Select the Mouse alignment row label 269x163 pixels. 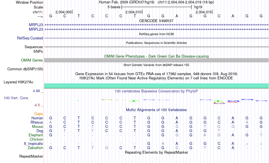(37, 127)
